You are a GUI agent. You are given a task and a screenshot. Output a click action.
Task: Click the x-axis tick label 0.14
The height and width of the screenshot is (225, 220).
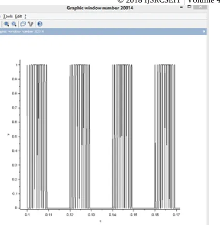[112, 215]
